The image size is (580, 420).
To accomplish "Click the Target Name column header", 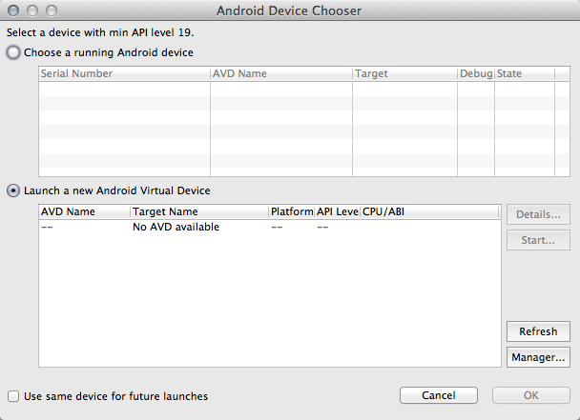I will coord(198,211).
